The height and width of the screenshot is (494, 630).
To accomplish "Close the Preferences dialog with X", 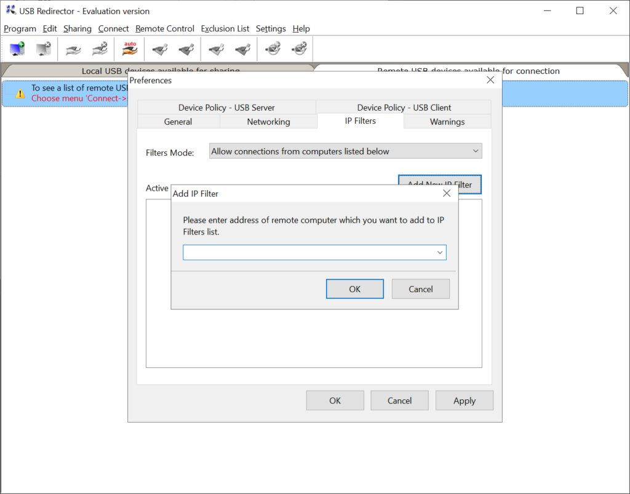I will coord(490,80).
